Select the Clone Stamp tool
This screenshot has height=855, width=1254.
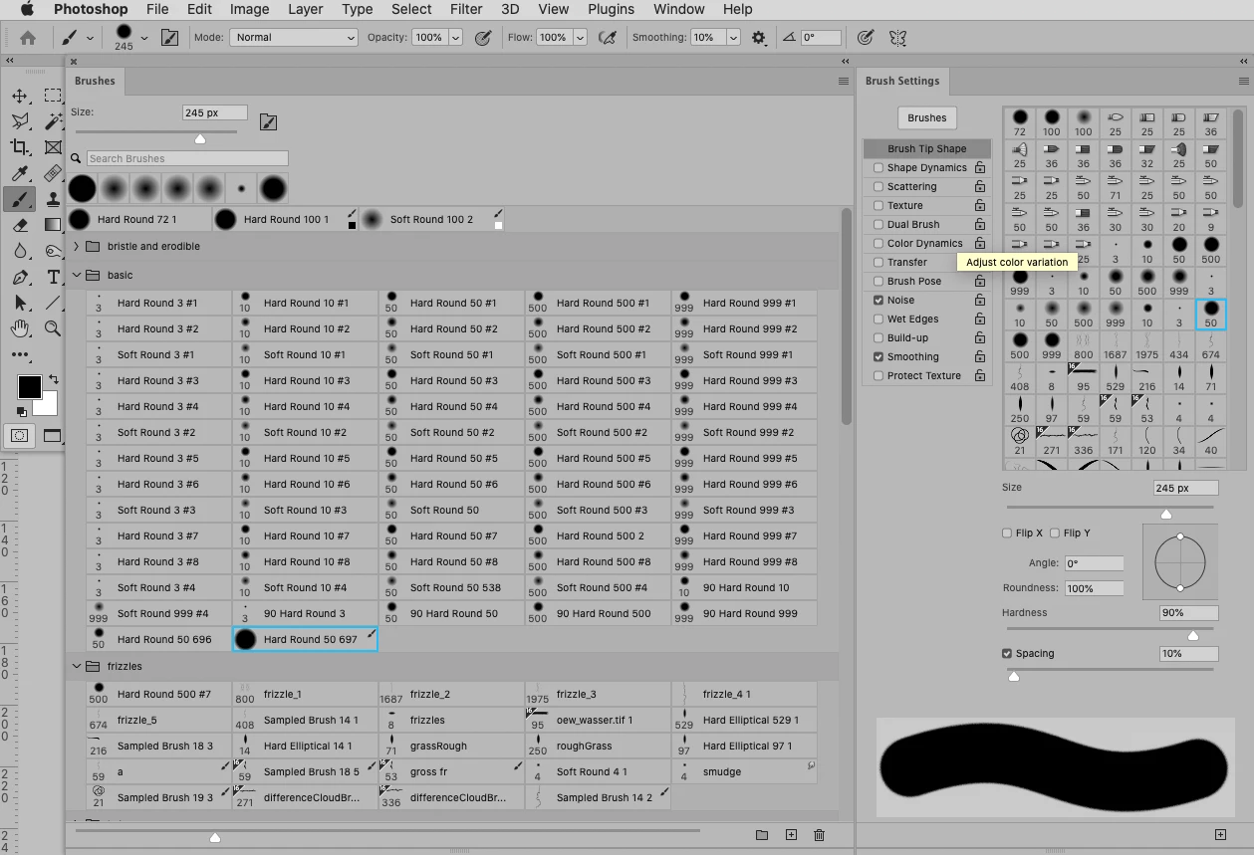click(x=53, y=199)
